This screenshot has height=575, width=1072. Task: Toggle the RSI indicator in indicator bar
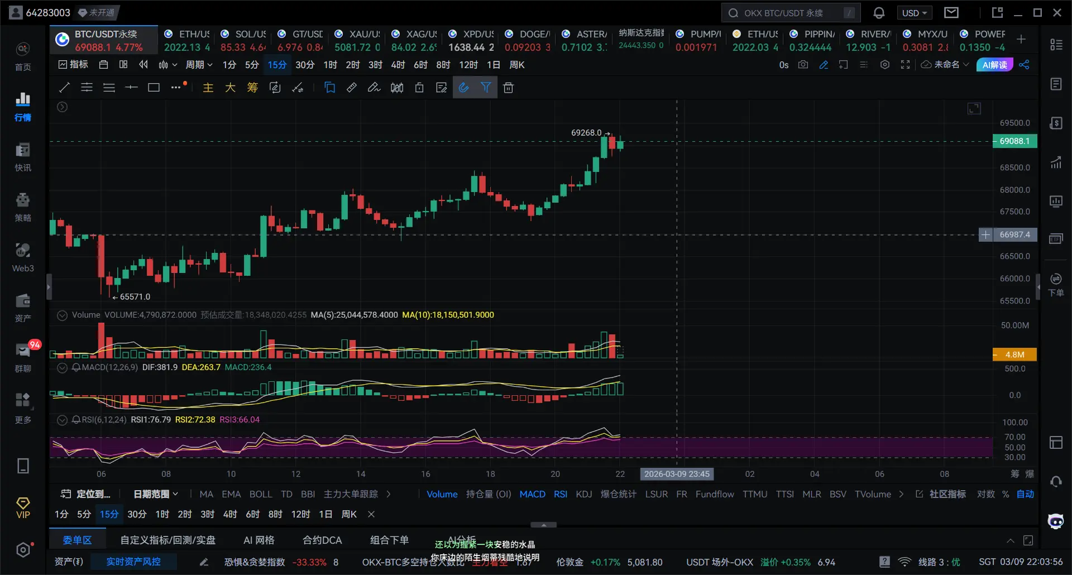coord(561,494)
